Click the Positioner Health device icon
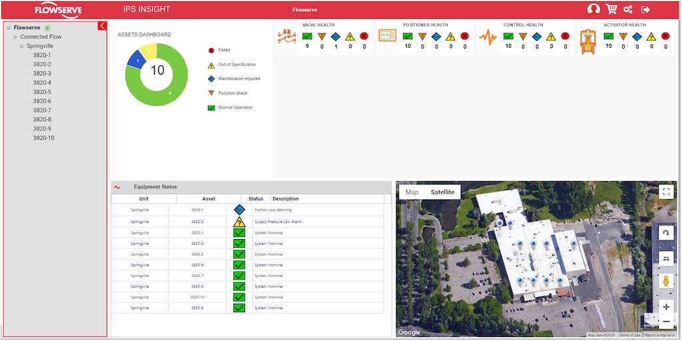 387,36
